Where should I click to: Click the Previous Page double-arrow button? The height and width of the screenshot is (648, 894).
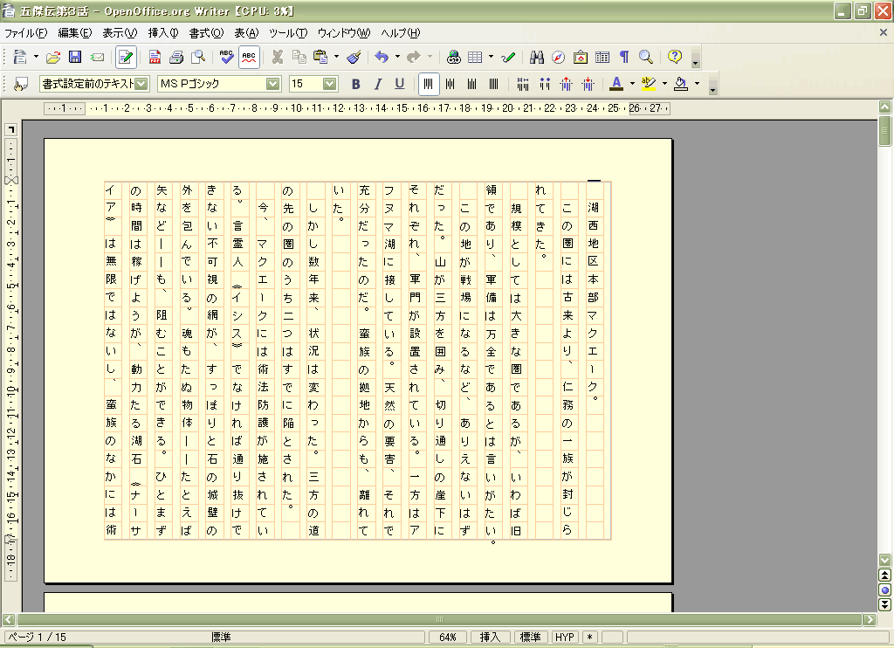pyautogui.click(x=885, y=576)
